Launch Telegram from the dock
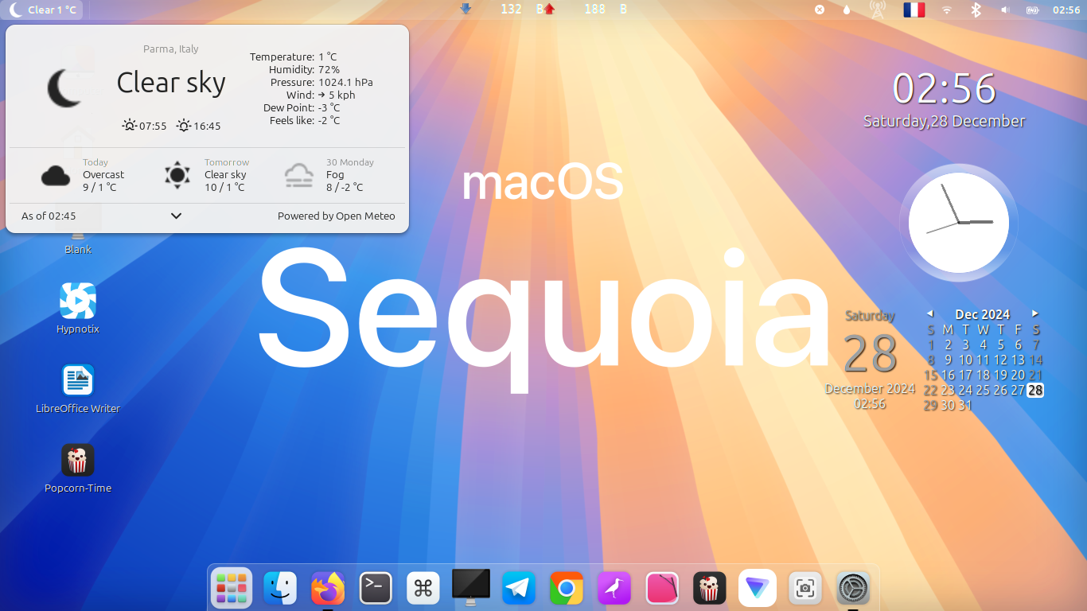The width and height of the screenshot is (1087, 611). coord(519,589)
